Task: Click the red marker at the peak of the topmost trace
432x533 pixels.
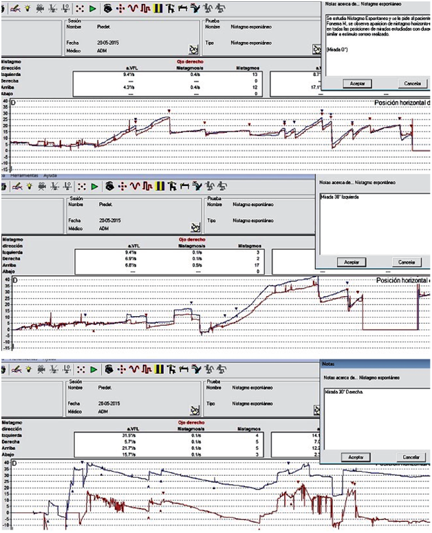Action: (169, 110)
